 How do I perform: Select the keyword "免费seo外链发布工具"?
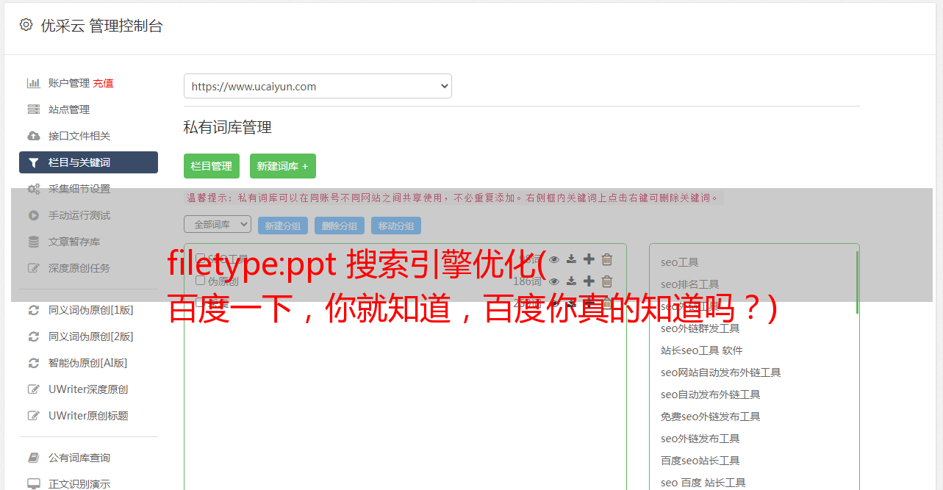[x=711, y=417]
